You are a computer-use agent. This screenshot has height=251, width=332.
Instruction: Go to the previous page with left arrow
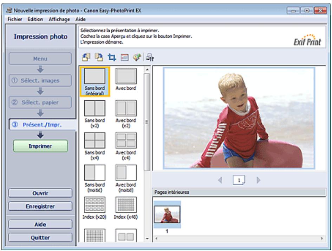click(x=220, y=180)
